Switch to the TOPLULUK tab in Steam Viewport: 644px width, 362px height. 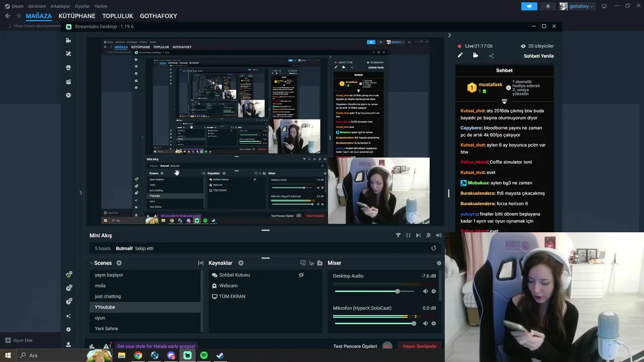click(x=118, y=16)
